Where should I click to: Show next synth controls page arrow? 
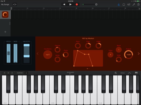click(139, 54)
